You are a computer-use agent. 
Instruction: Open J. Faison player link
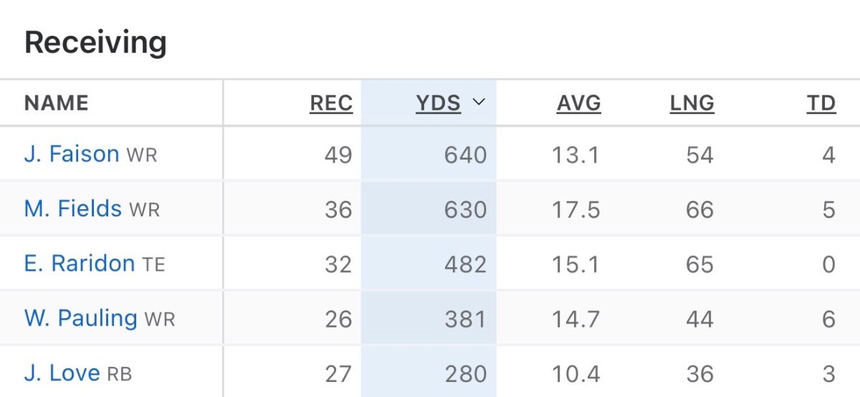[x=72, y=154]
